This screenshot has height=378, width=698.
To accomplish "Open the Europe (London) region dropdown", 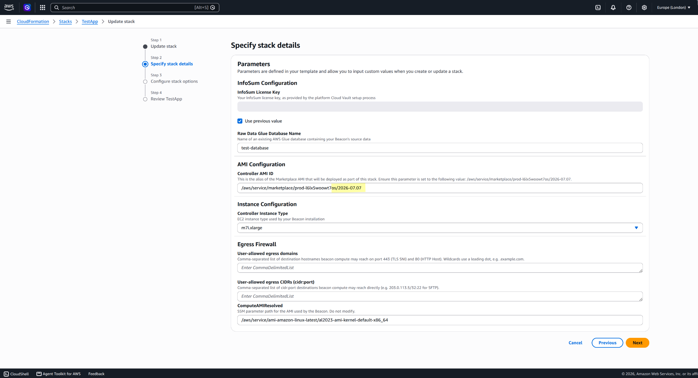I will (x=673, y=7).
